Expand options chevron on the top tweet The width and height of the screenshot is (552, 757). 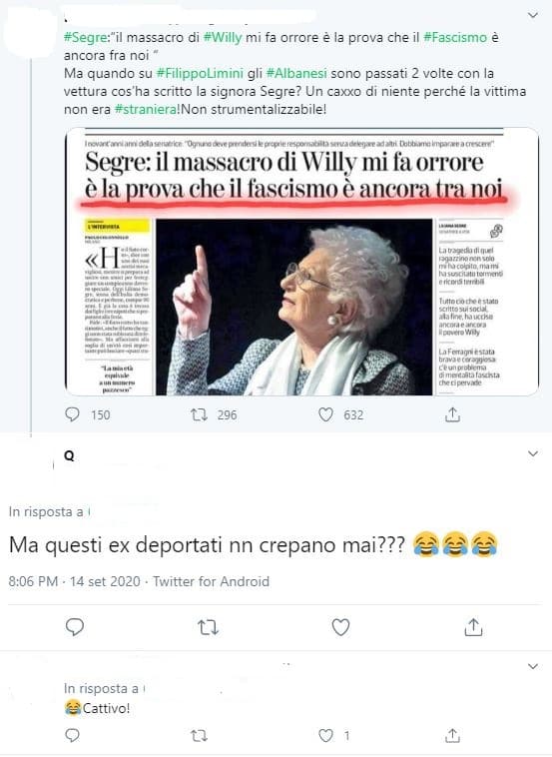coord(533,15)
